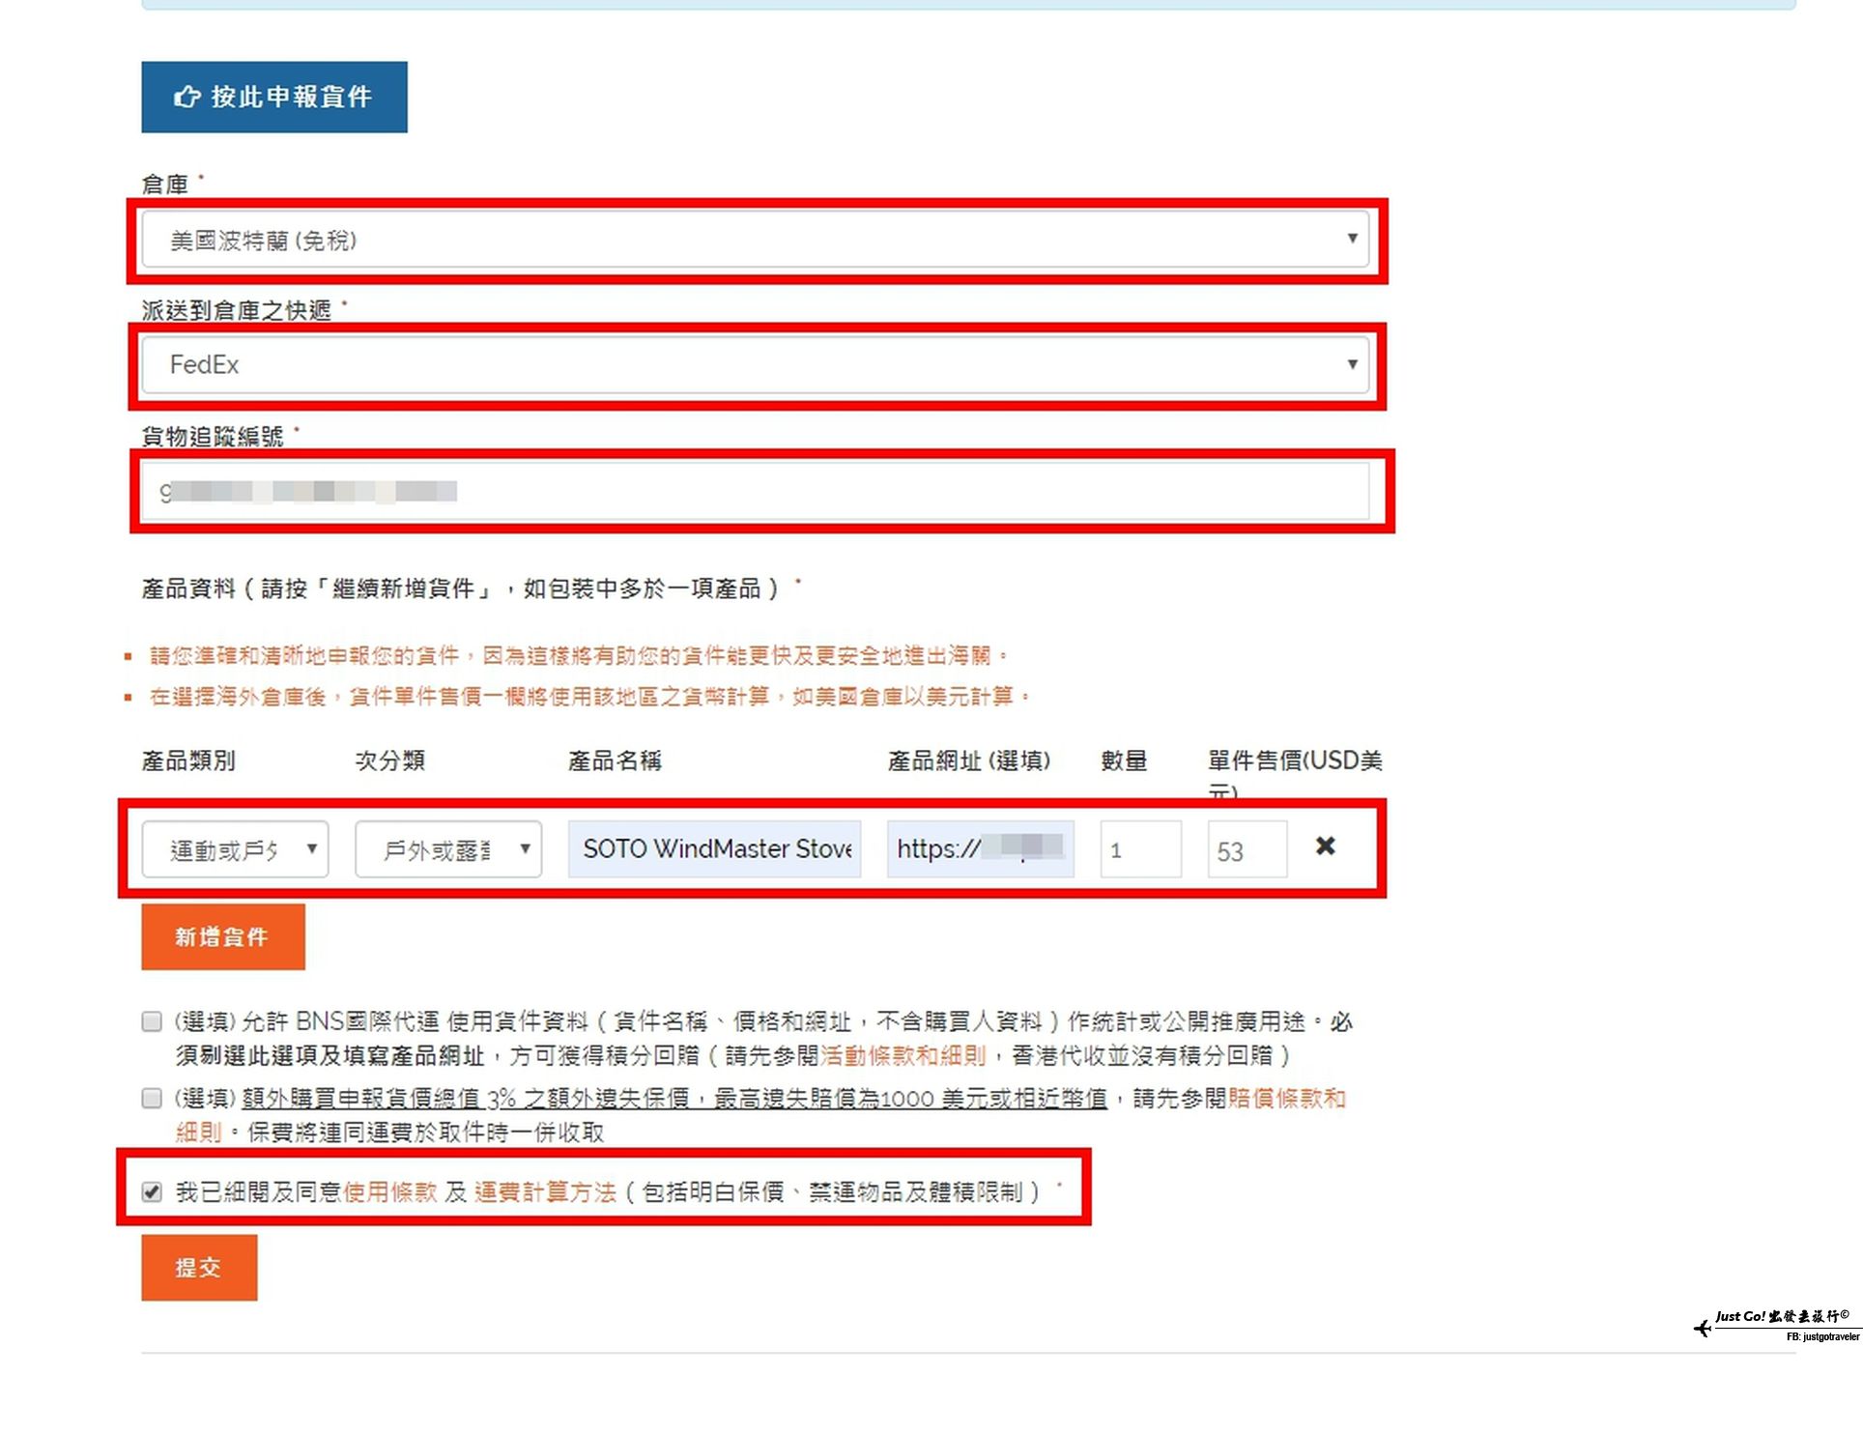
Task: Open the 倉庫 warehouse dropdown
Action: [755, 240]
